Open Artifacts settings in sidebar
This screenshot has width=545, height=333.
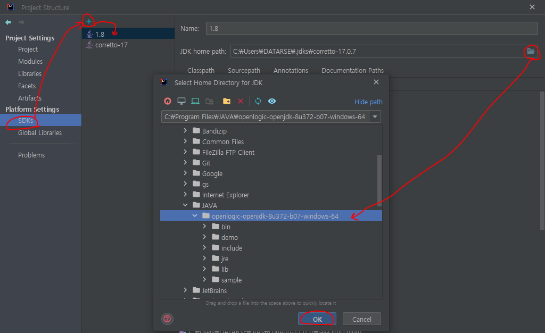pyautogui.click(x=30, y=98)
